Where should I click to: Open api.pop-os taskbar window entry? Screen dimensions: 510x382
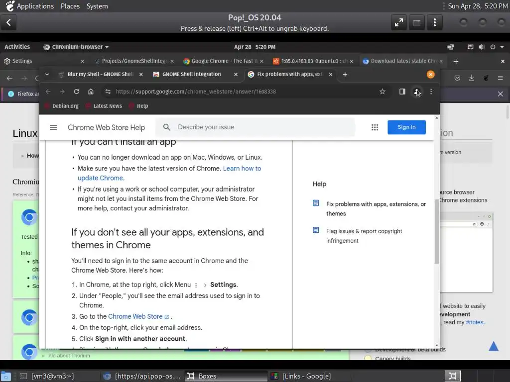coord(142,376)
